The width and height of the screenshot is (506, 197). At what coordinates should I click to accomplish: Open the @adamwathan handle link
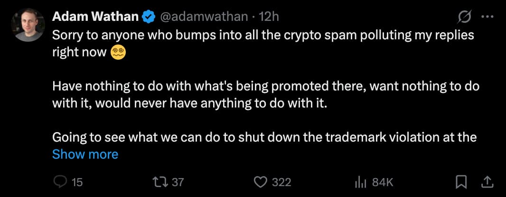click(204, 17)
